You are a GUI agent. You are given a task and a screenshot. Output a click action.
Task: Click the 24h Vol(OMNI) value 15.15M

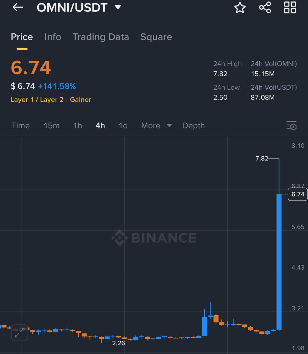pyautogui.click(x=263, y=74)
